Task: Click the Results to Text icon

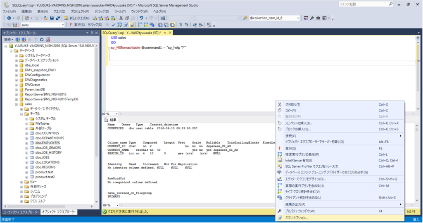Action: pyautogui.click(x=160, y=25)
